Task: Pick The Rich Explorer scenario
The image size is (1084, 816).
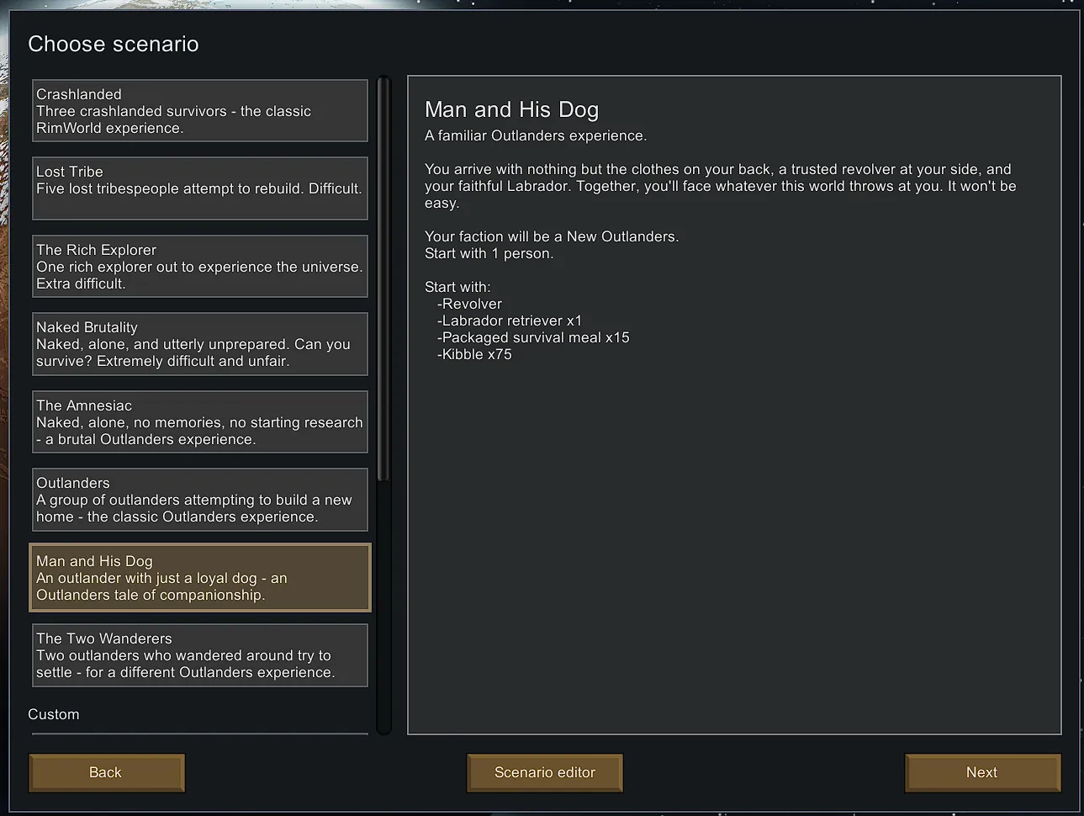Action: (199, 267)
